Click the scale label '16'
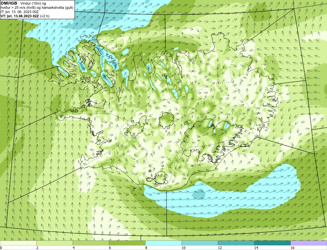Image resolution: width=327 pixels, height=250 pixels. (x=292, y=248)
